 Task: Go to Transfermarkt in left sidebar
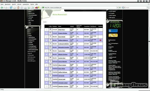[32, 48]
